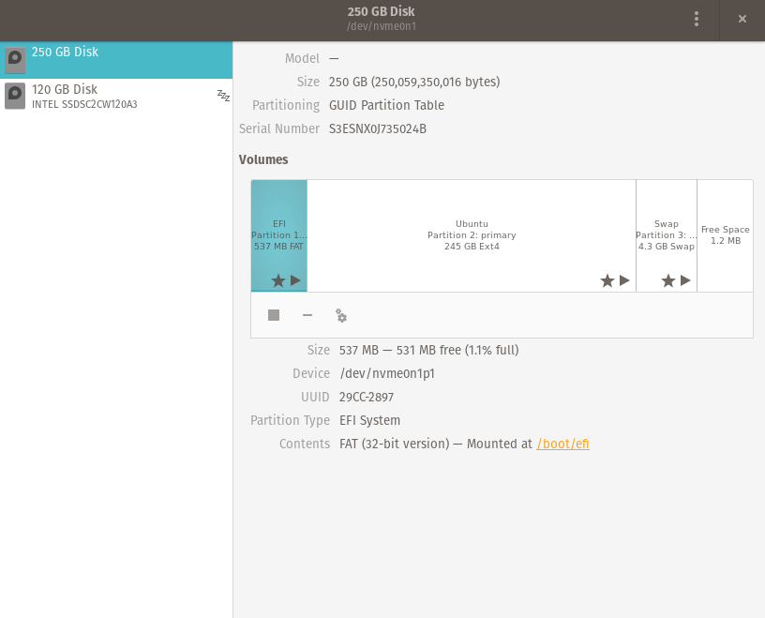This screenshot has width=765, height=618.
Task: Open the gear menu for additional partition options
Action: 341,316
